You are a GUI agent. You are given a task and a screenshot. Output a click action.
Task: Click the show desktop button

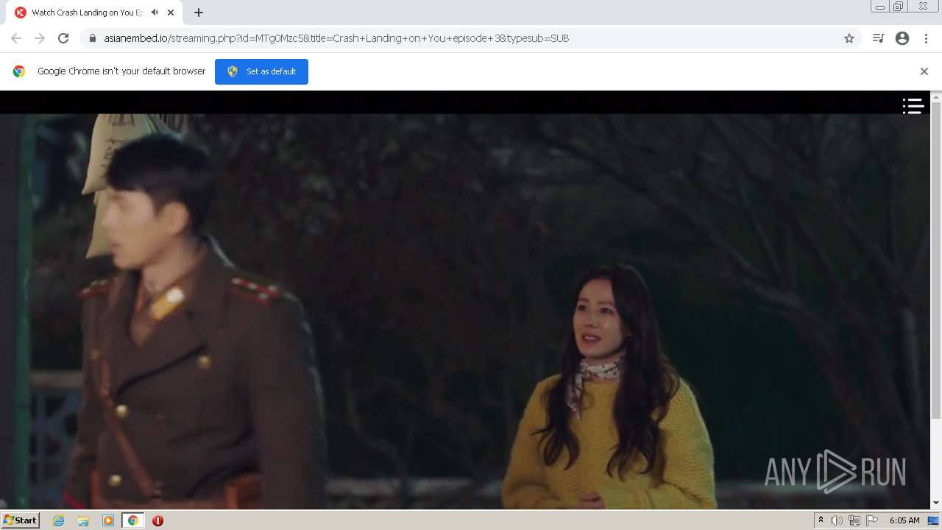point(933,520)
